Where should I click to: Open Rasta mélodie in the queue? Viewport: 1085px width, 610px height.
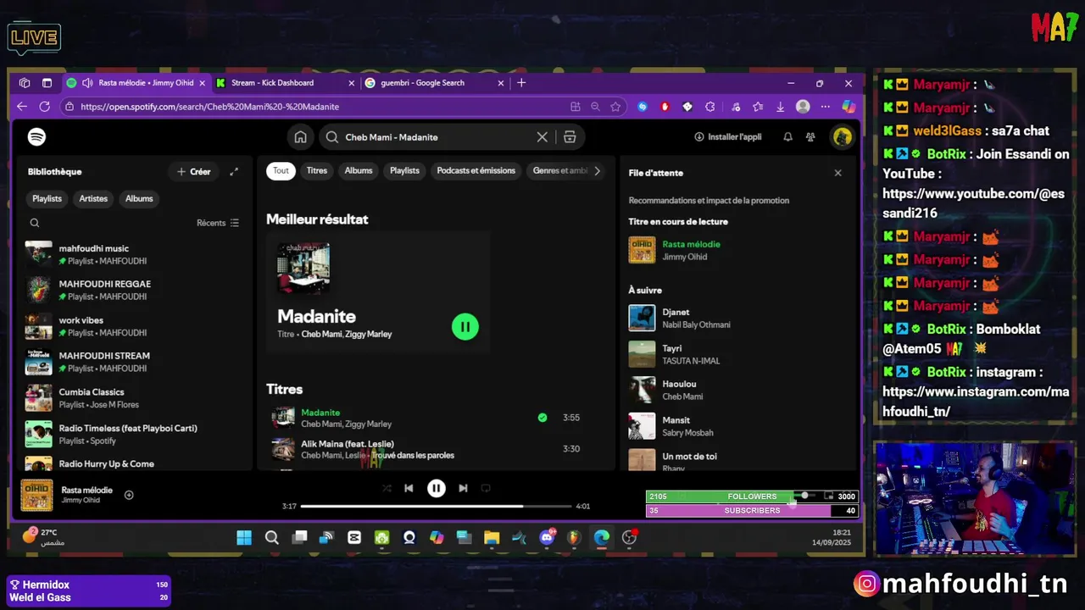[x=691, y=244]
